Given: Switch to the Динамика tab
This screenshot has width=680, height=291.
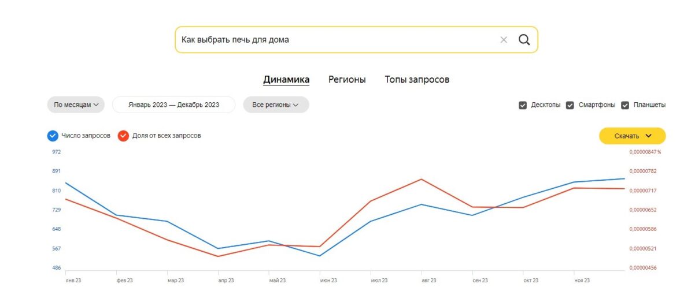Looking at the screenshot, I should [286, 80].
